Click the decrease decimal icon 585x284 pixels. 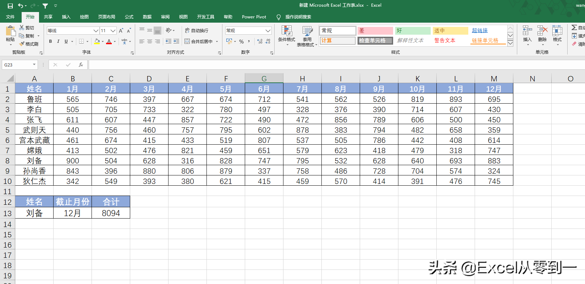coord(268,41)
